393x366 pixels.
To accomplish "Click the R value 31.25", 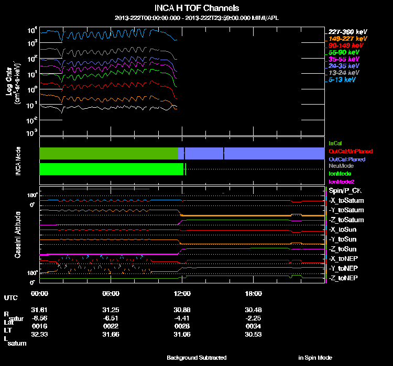I will tap(111, 310).
